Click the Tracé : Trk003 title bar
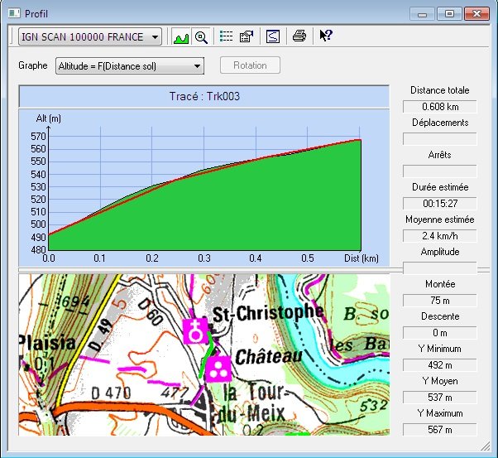 click(x=204, y=96)
